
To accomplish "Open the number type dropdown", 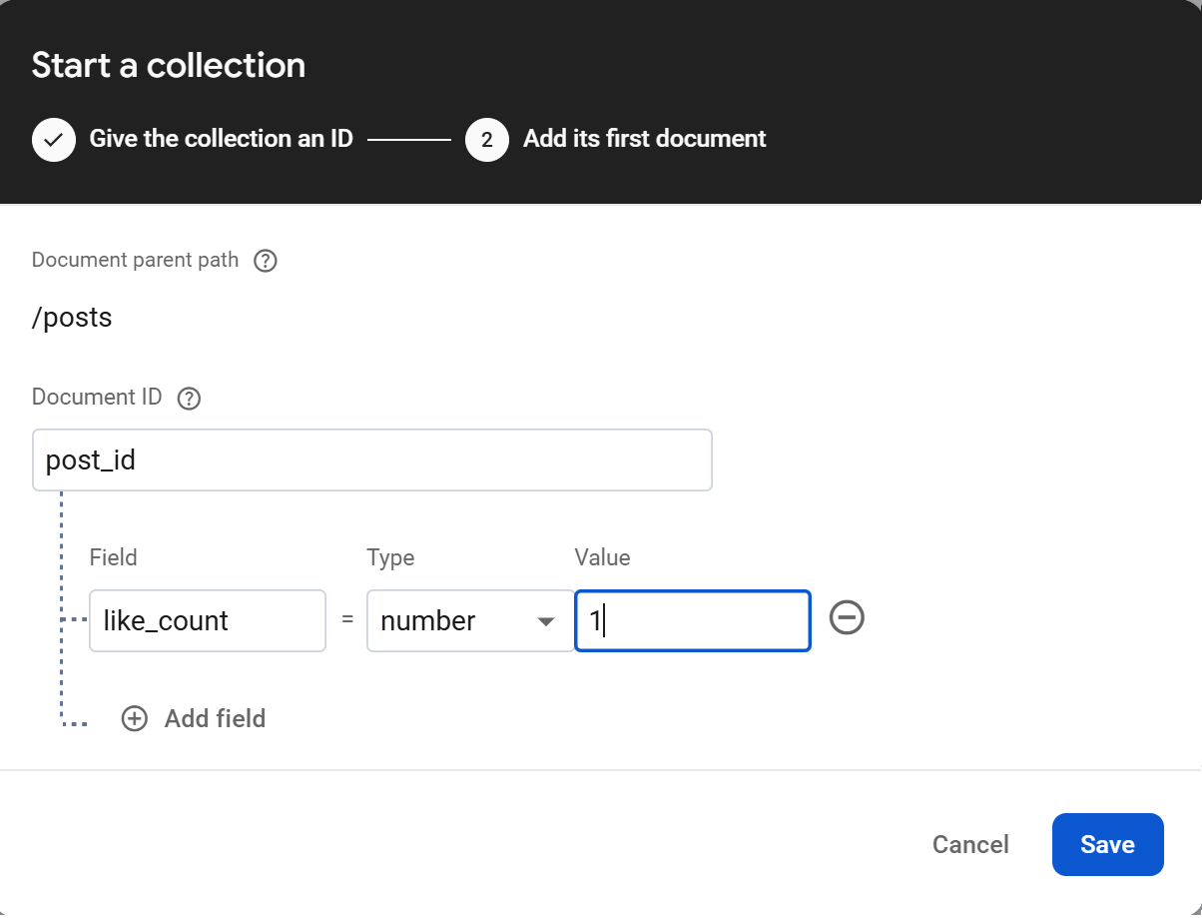I will click(470, 621).
